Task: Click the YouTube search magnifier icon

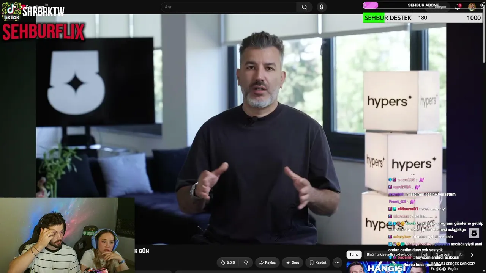Action: [305, 7]
